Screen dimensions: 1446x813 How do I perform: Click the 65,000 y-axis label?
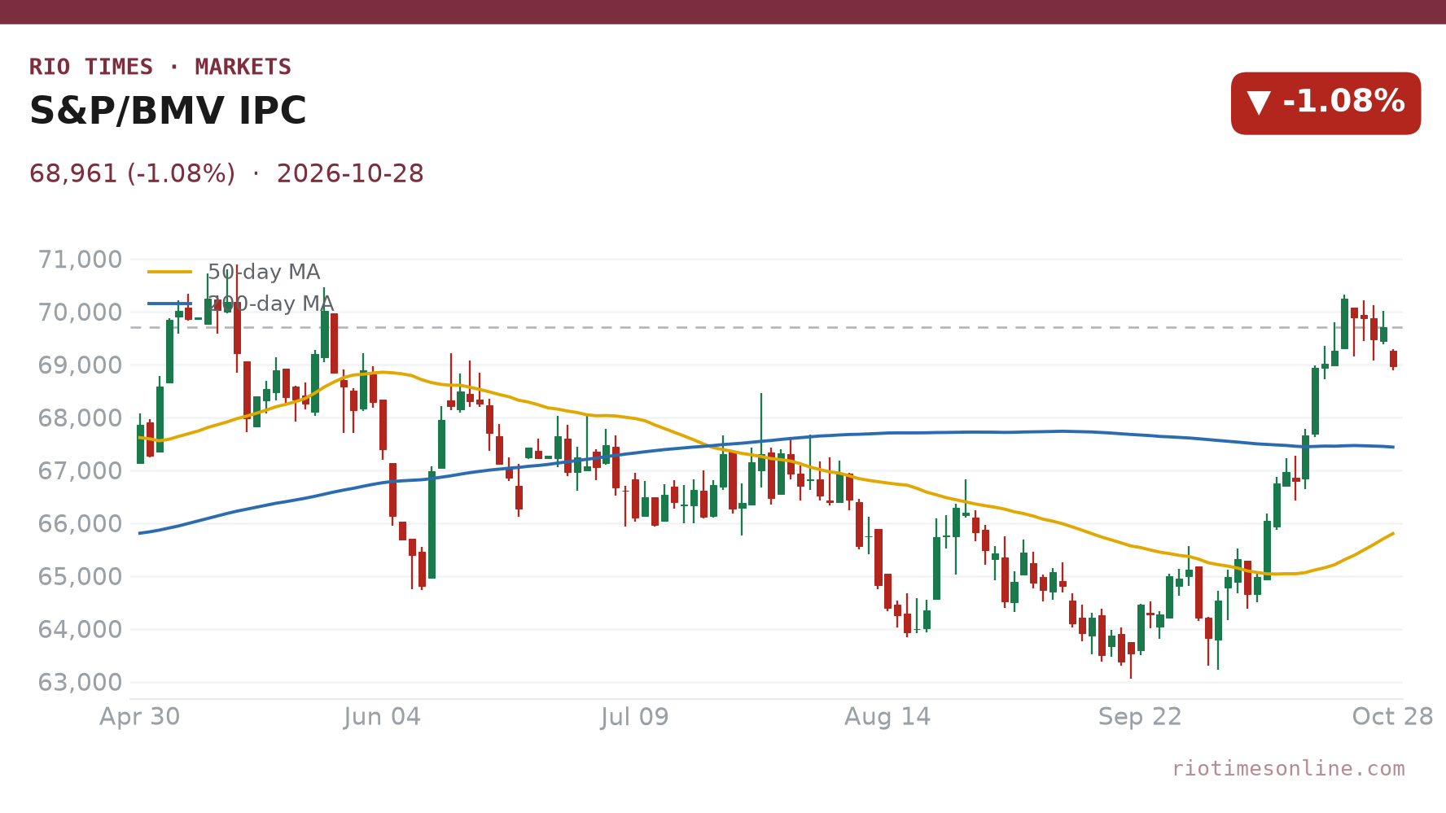(x=80, y=577)
